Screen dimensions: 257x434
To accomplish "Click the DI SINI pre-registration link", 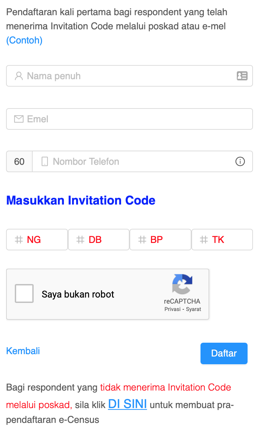I will (127, 404).
